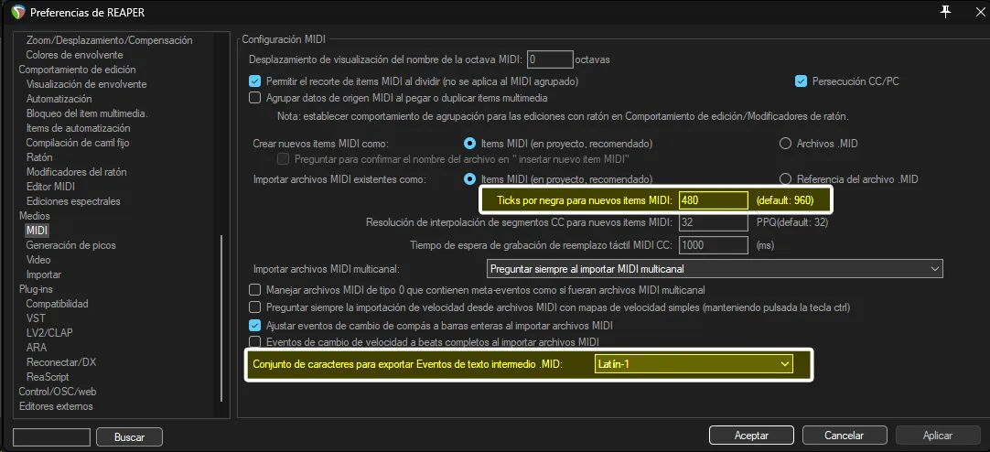Select LV2/CLAP in the tree
Viewport: 990px width, 452px height.
[x=50, y=333]
